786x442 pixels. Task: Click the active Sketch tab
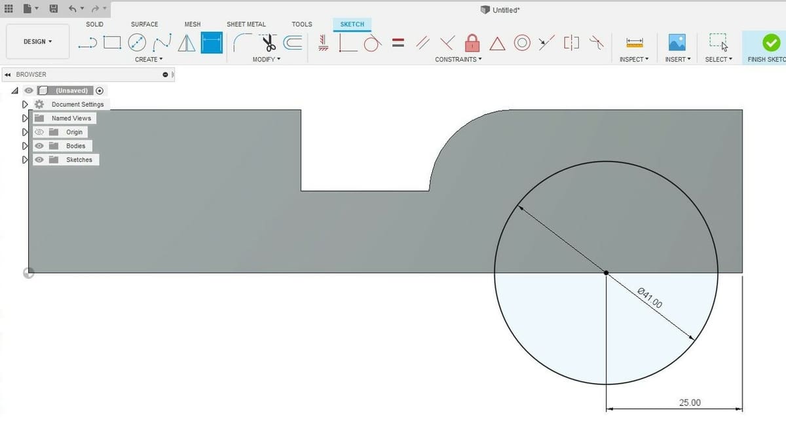pyautogui.click(x=352, y=24)
